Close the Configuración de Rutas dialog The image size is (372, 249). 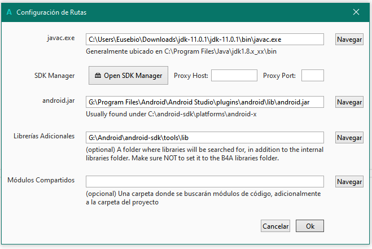click(x=356, y=12)
